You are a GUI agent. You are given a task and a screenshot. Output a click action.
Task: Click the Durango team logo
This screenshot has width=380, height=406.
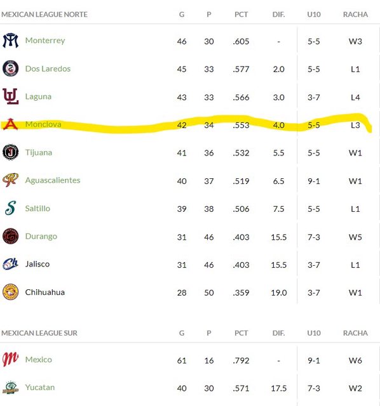10,236
